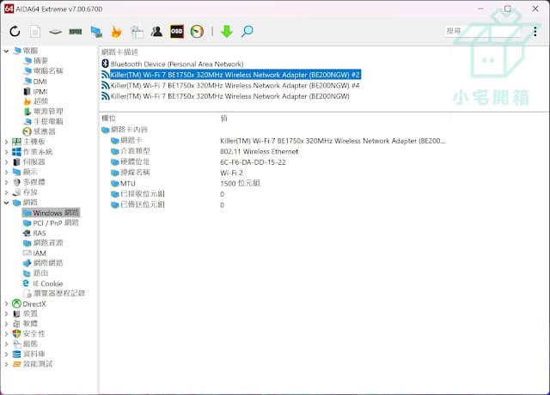Collapse the 網路 tree node

pos(6,203)
